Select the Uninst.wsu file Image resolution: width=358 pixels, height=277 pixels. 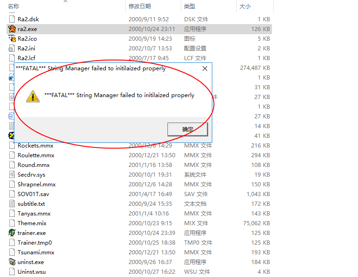click(x=31, y=272)
